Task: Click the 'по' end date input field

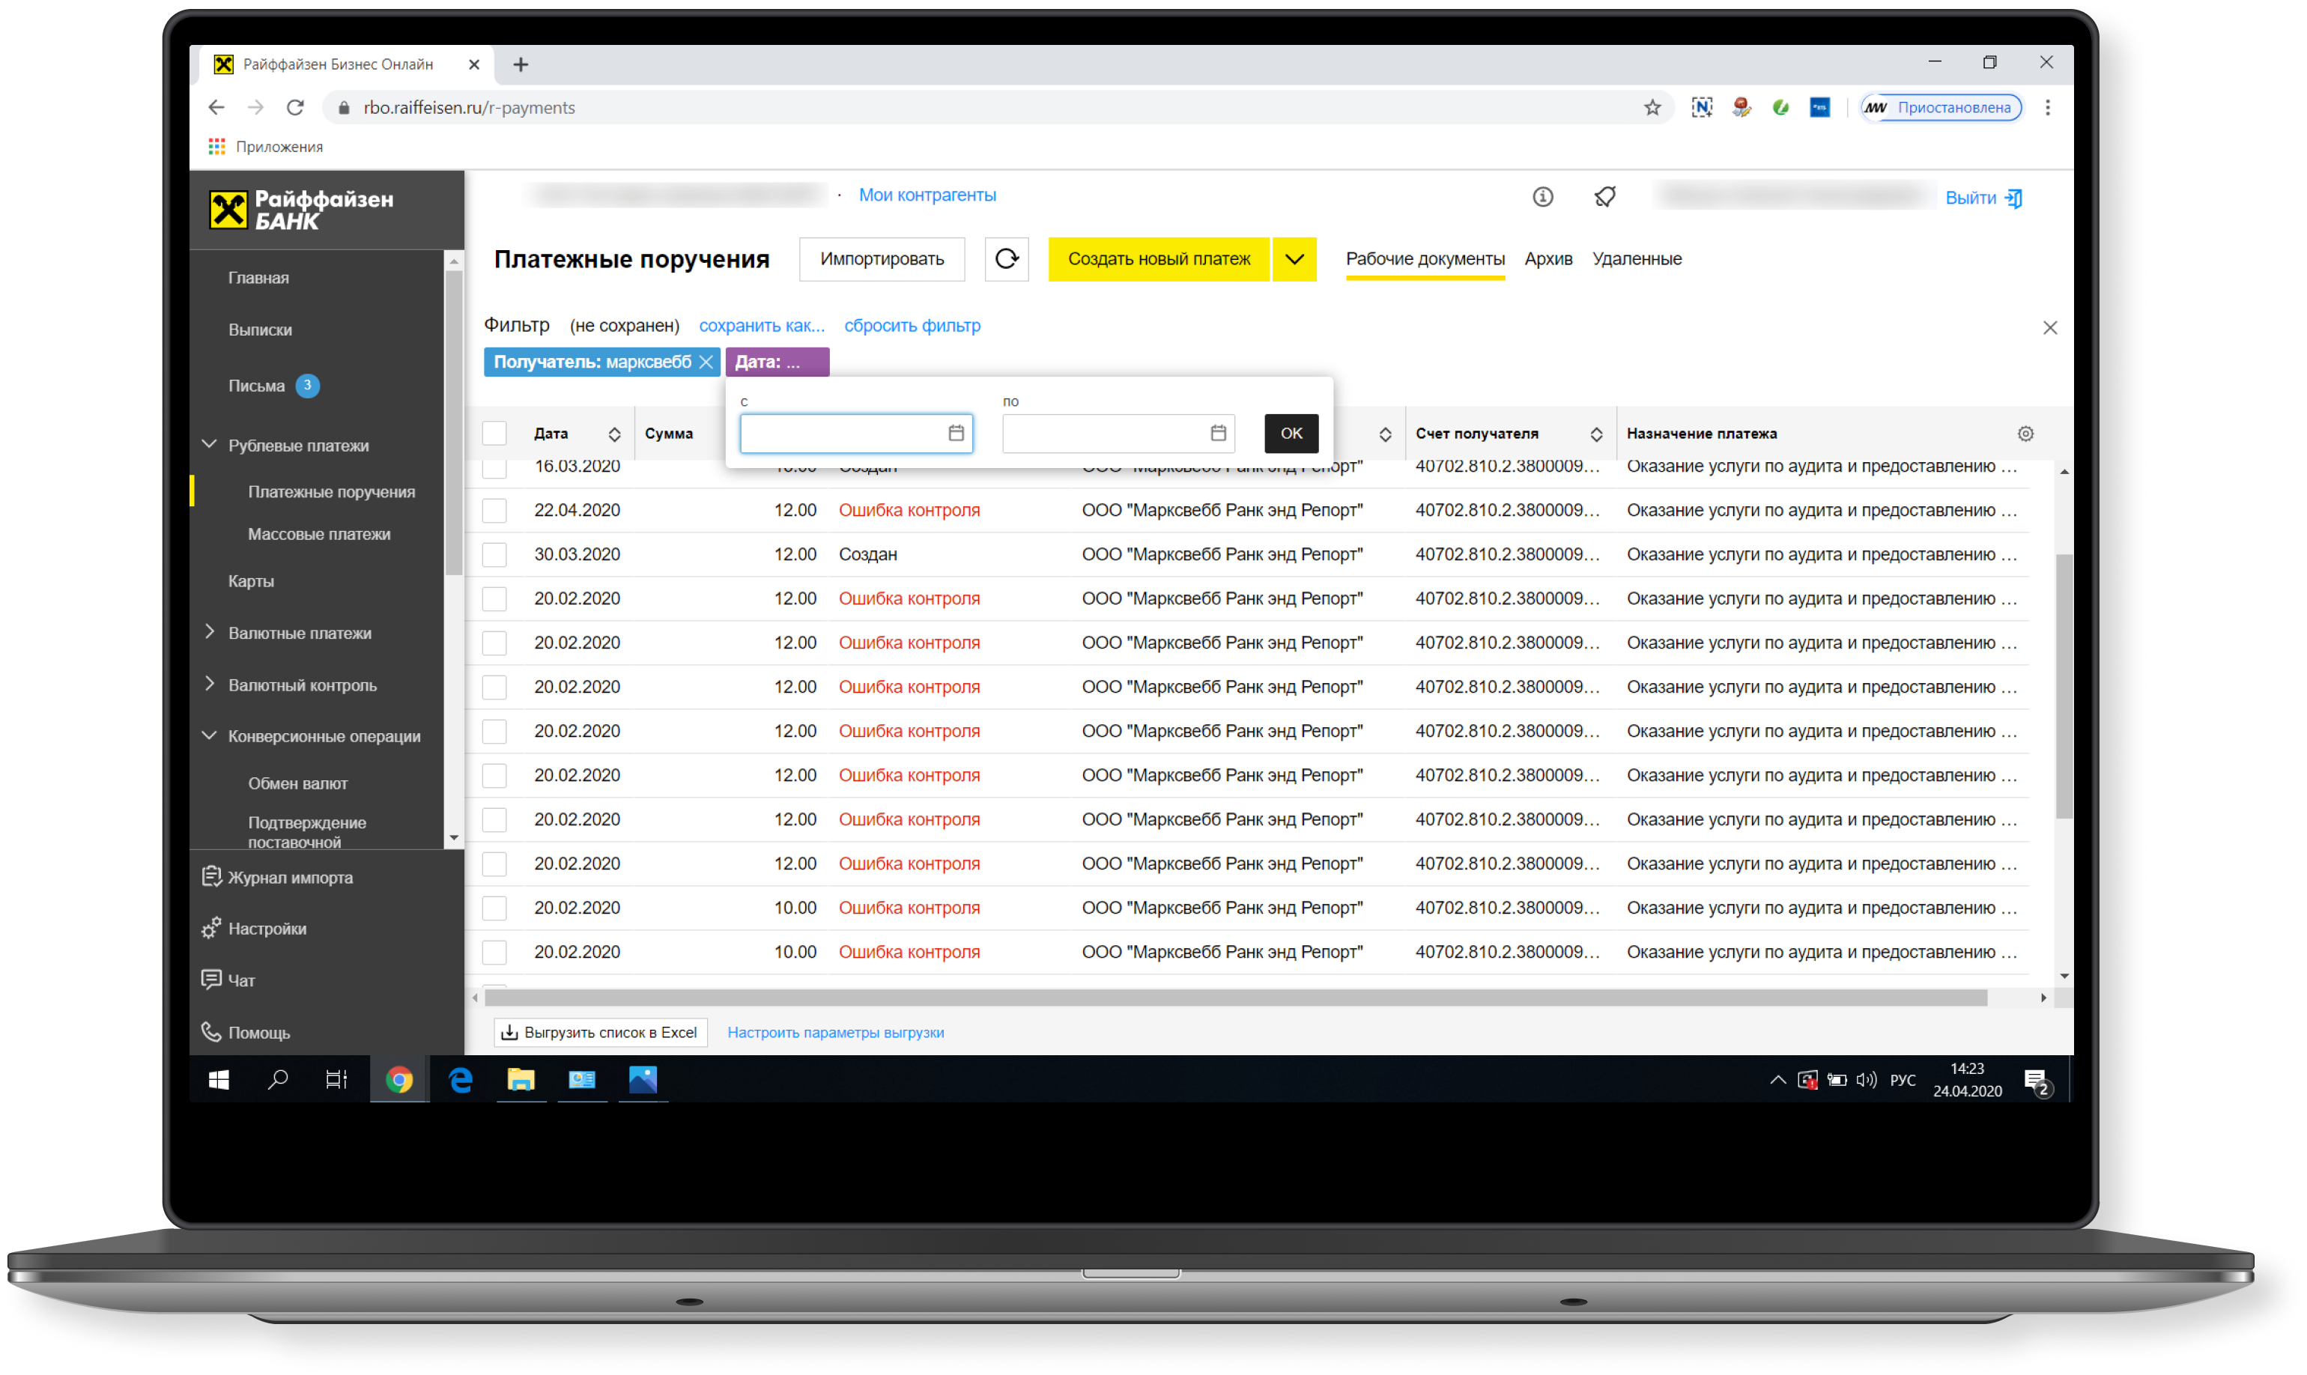Action: 1118,433
